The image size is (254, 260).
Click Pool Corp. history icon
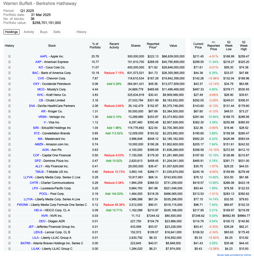tap(10, 194)
